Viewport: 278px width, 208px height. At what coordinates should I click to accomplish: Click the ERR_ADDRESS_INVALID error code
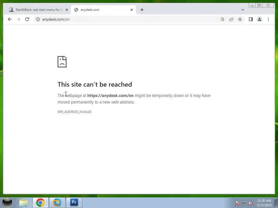coord(74,112)
